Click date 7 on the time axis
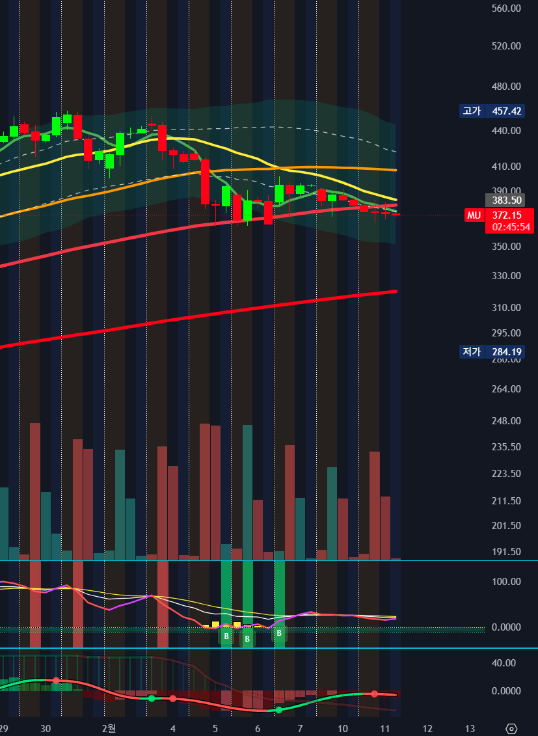 (300, 728)
